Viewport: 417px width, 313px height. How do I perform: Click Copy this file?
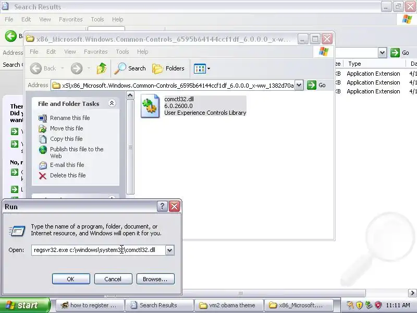click(x=66, y=139)
